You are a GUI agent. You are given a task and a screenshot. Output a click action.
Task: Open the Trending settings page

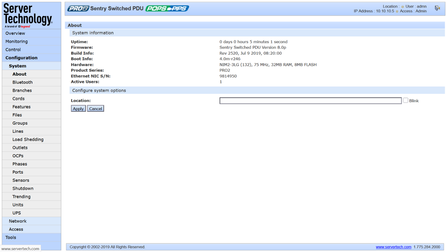(32, 197)
